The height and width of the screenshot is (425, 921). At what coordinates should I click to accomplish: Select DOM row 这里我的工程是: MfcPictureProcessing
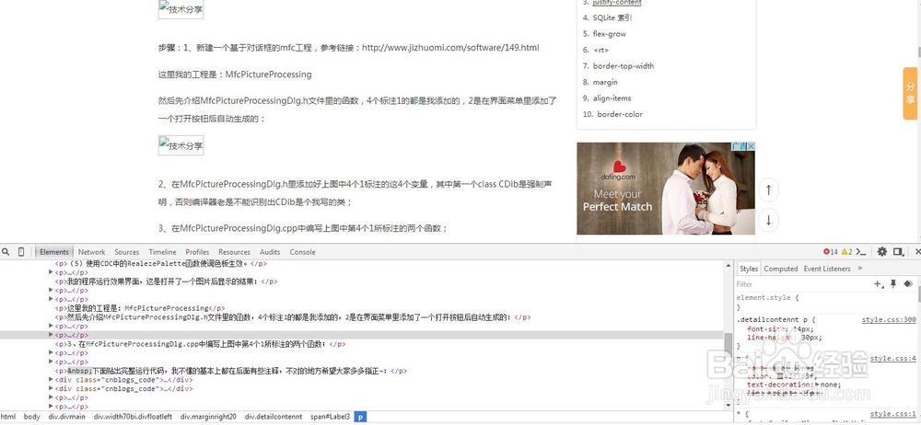(x=140, y=308)
